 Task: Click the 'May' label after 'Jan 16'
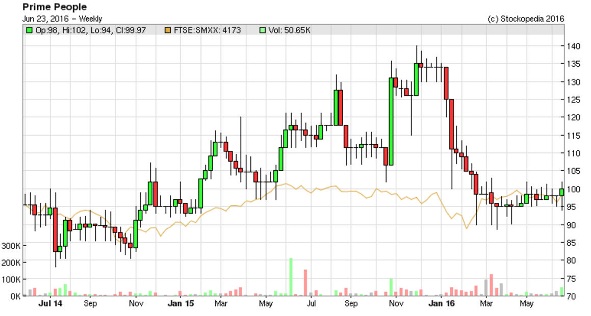coord(527,304)
